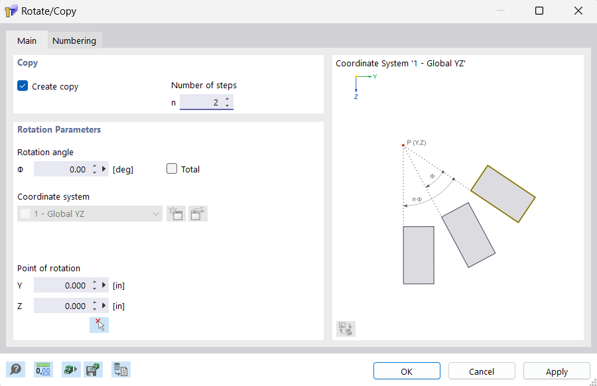Viewport: 597px width, 386px height.
Task: Expand the rotation angle value selector arrow
Action: 103,169
